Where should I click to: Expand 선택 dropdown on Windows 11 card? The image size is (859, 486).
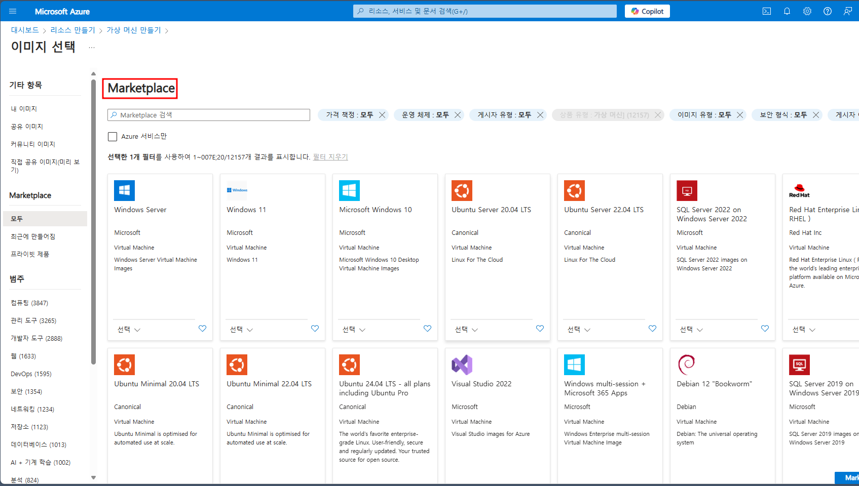(x=242, y=330)
